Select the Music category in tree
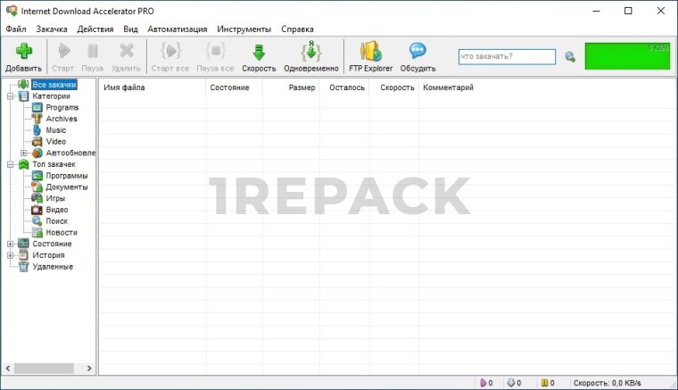Screen dimensions: 678x390 (55, 130)
